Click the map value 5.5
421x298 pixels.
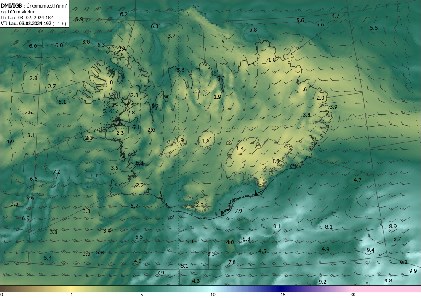pyautogui.click(x=374, y=28)
